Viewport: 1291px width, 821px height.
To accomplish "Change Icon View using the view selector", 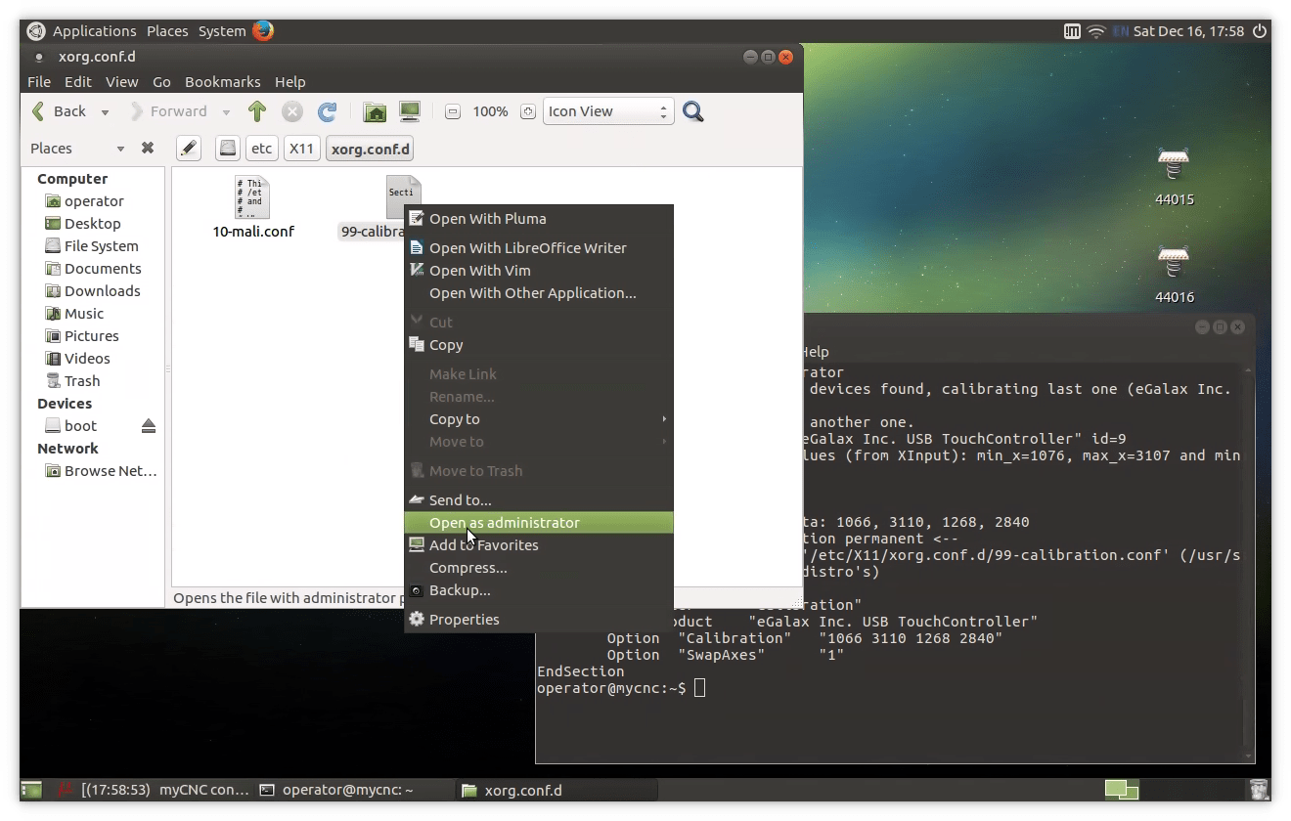I will [x=607, y=111].
